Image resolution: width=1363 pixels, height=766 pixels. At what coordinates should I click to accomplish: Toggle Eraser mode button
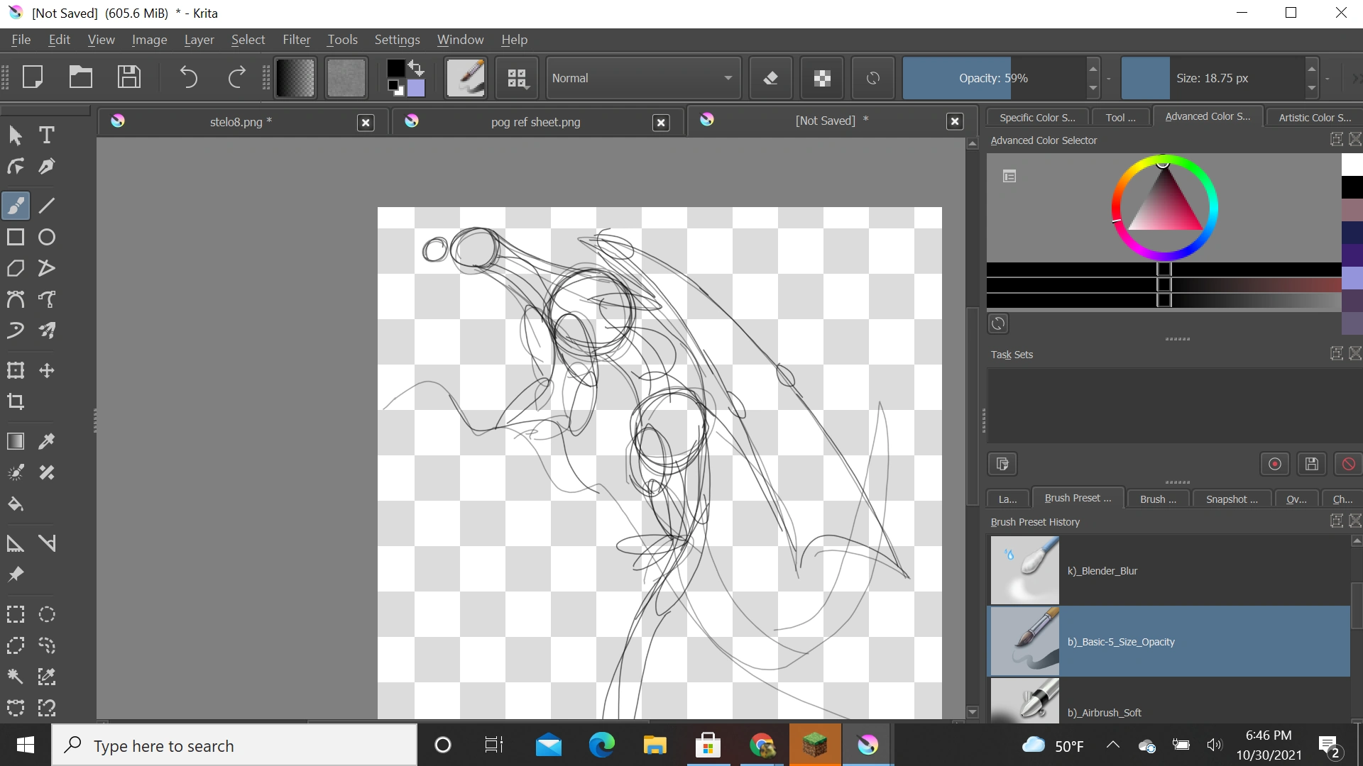[771, 78]
